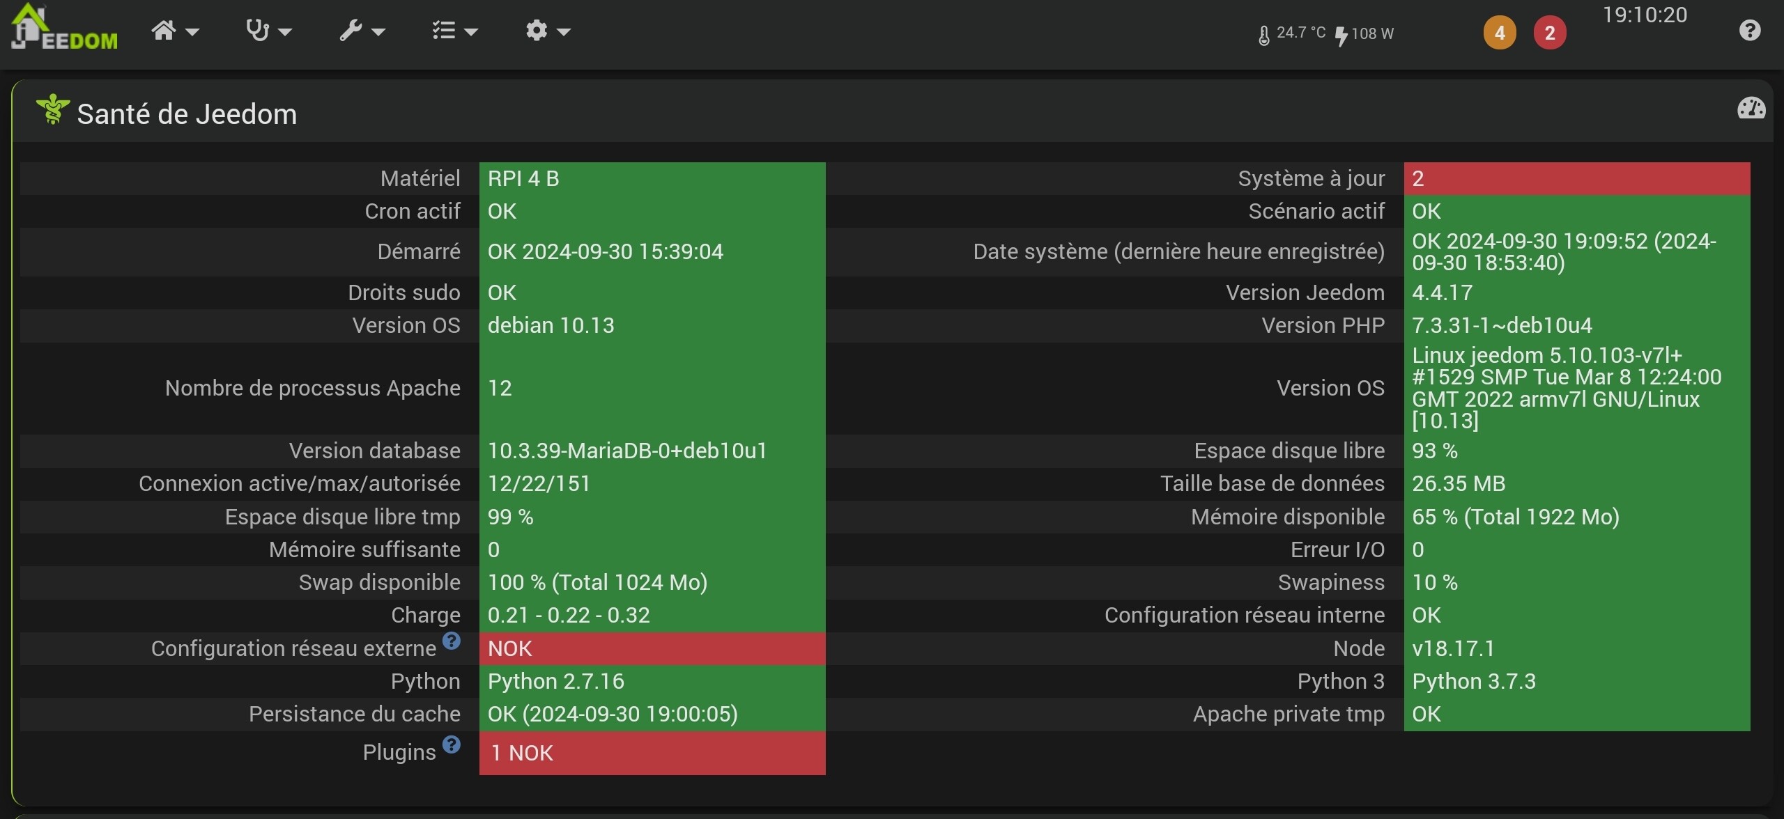Viewport: 1784px width, 819px height.
Task: Open the checklist Plugins menu
Action: click(444, 31)
